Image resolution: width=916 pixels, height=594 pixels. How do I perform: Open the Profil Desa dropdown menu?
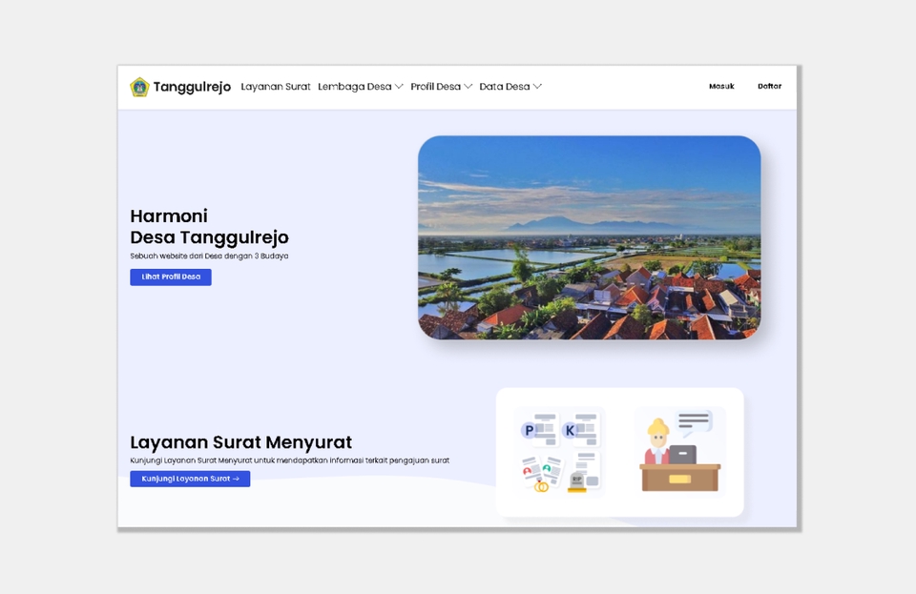(x=441, y=87)
